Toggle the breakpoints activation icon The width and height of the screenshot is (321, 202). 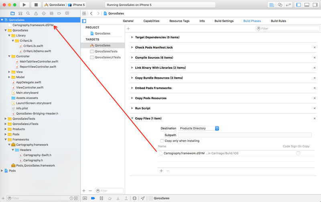coord(93,198)
